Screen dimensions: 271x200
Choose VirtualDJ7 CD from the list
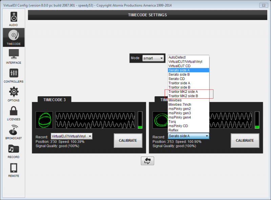click(188, 66)
